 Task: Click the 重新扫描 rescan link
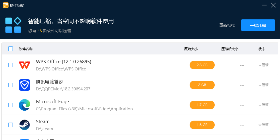(x=227, y=25)
